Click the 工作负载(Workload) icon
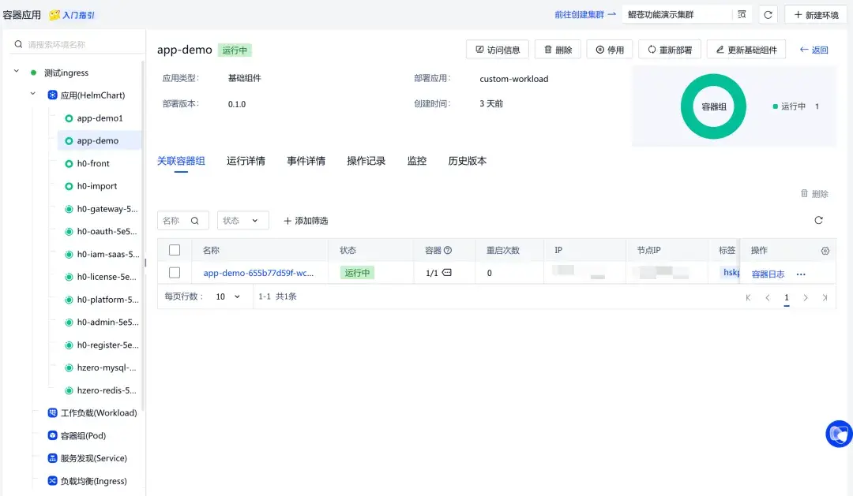 52,413
